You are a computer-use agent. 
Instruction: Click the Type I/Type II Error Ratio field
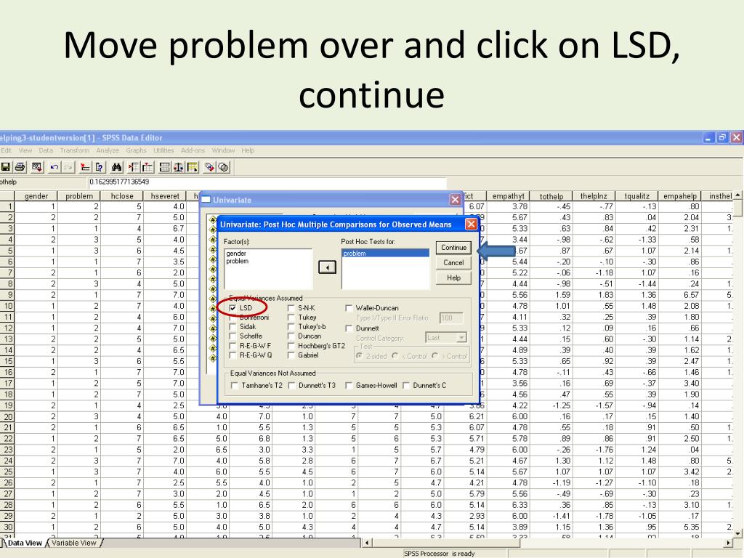pyautogui.click(x=451, y=318)
